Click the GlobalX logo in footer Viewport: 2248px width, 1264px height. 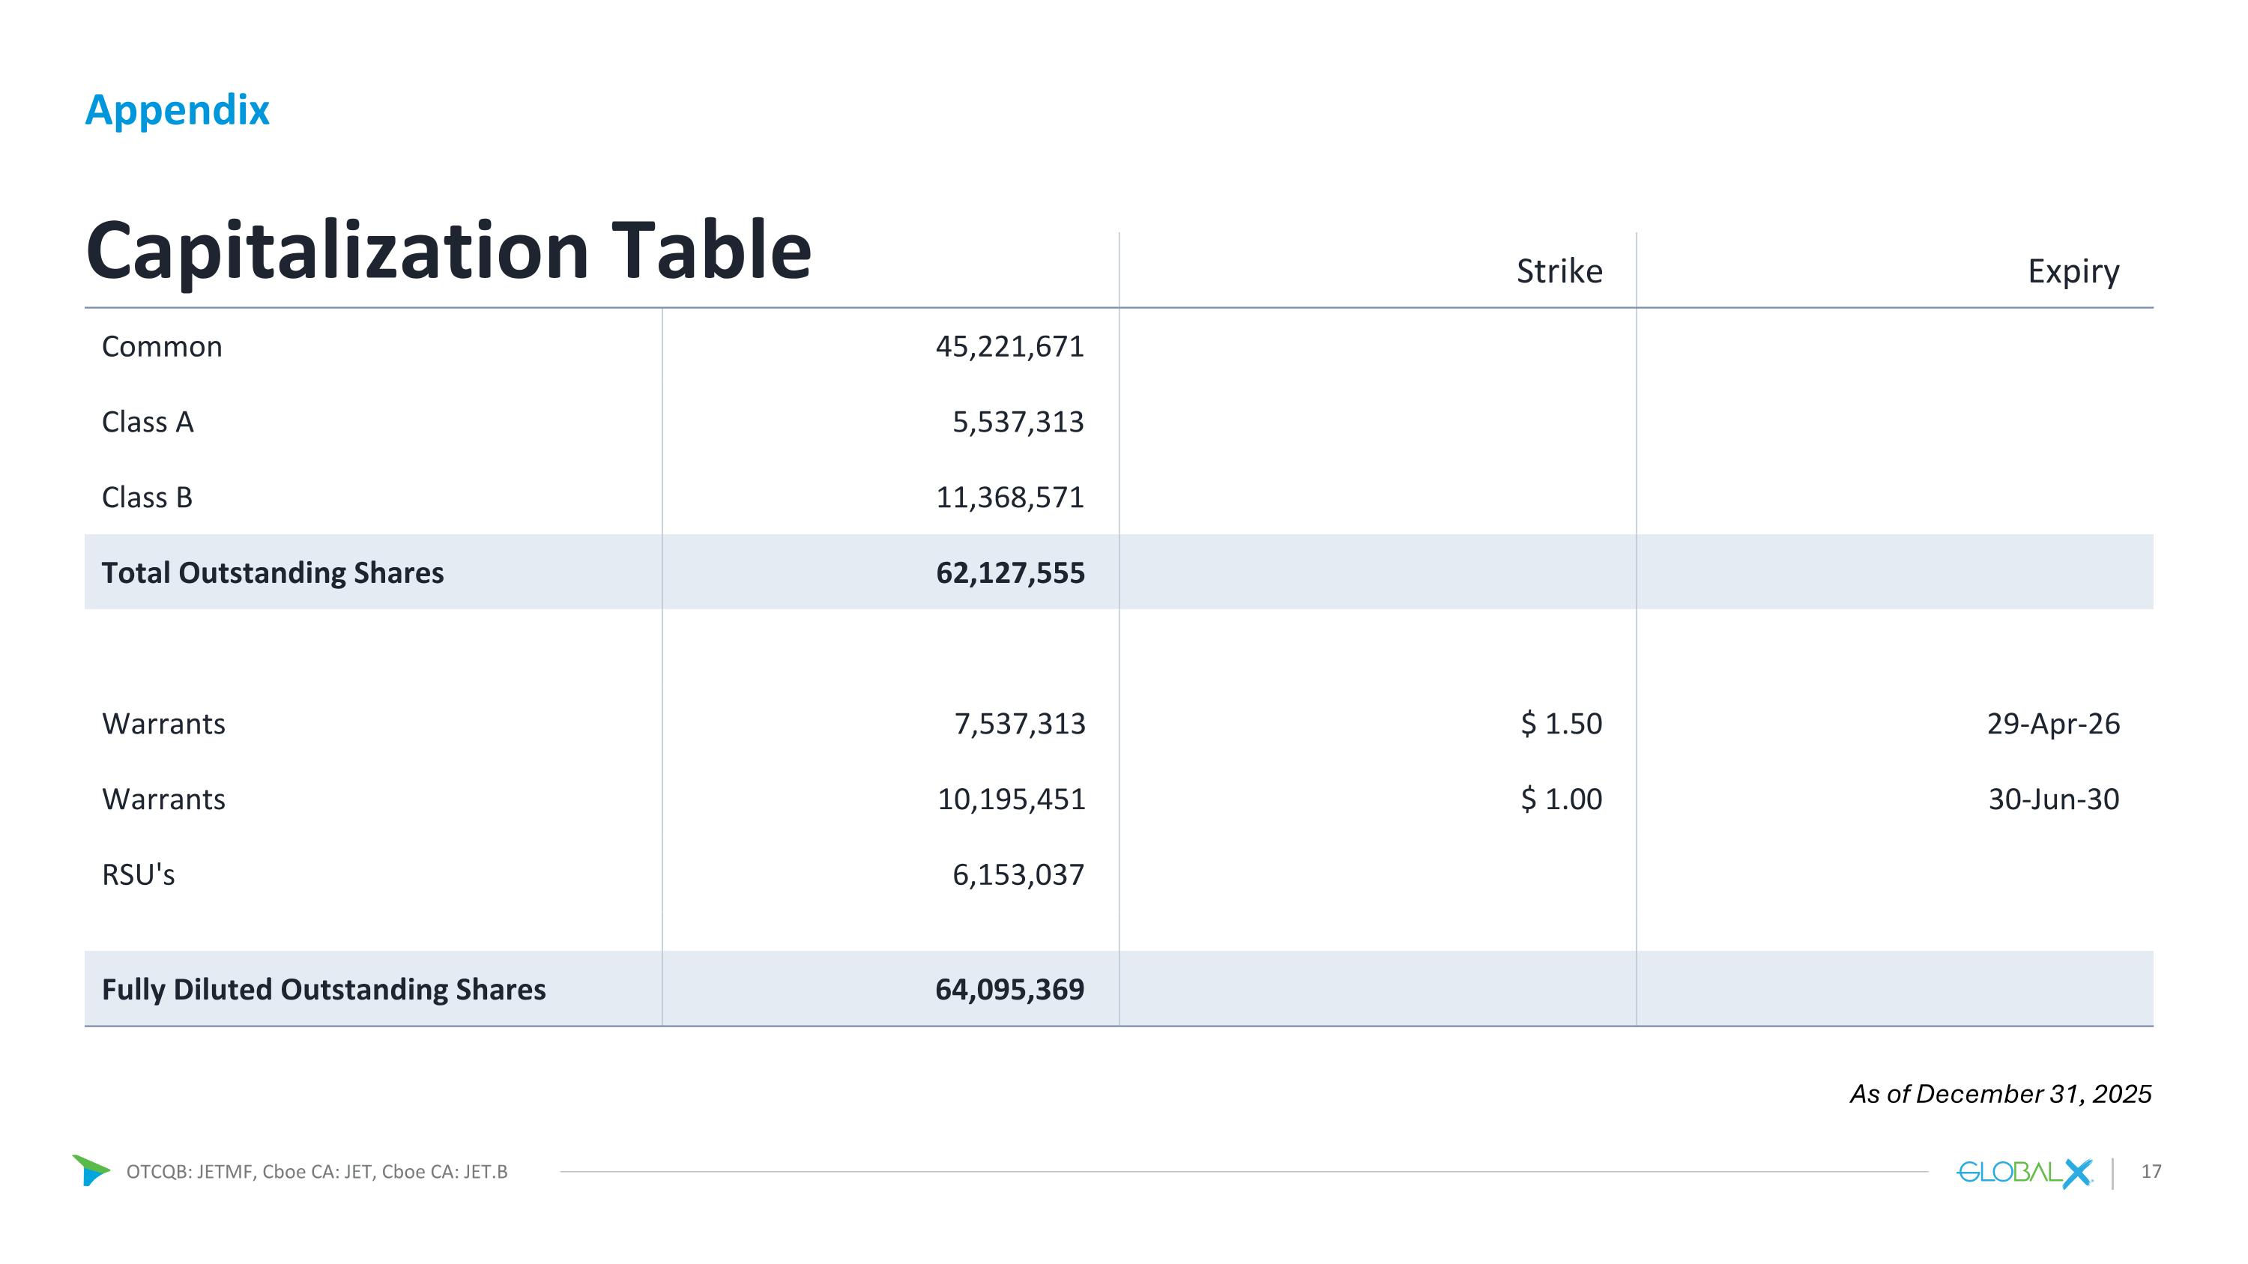tap(2024, 1173)
